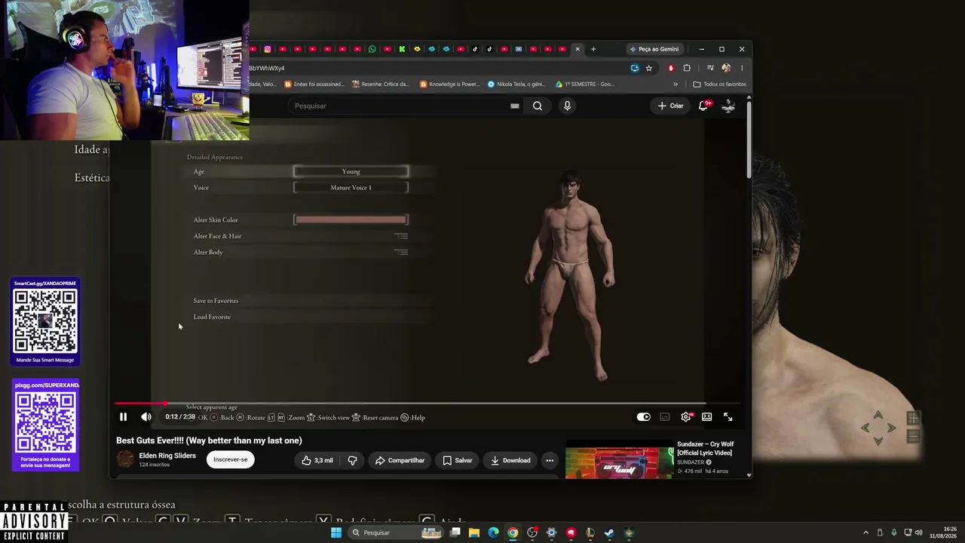The width and height of the screenshot is (965, 543).
Task: Open YouTube notifications bell
Action: click(703, 106)
